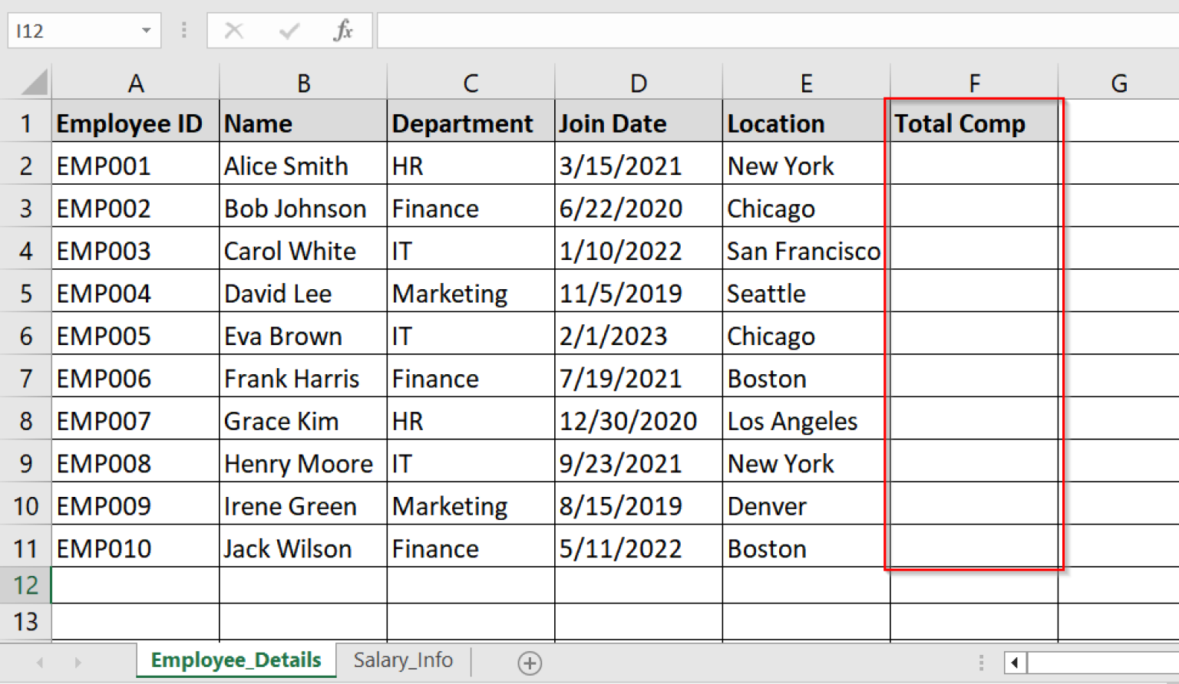
Task: Click the Name Box showing I12
Action: pyautogui.click(x=77, y=31)
